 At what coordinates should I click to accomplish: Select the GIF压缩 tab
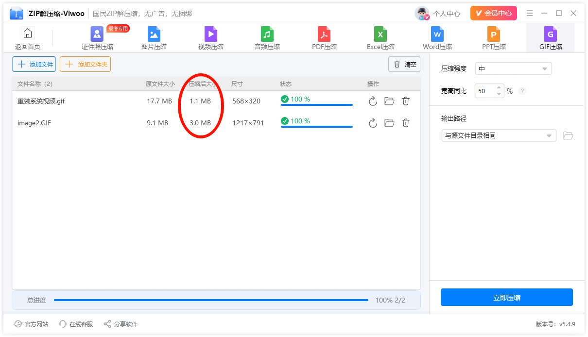click(551, 39)
